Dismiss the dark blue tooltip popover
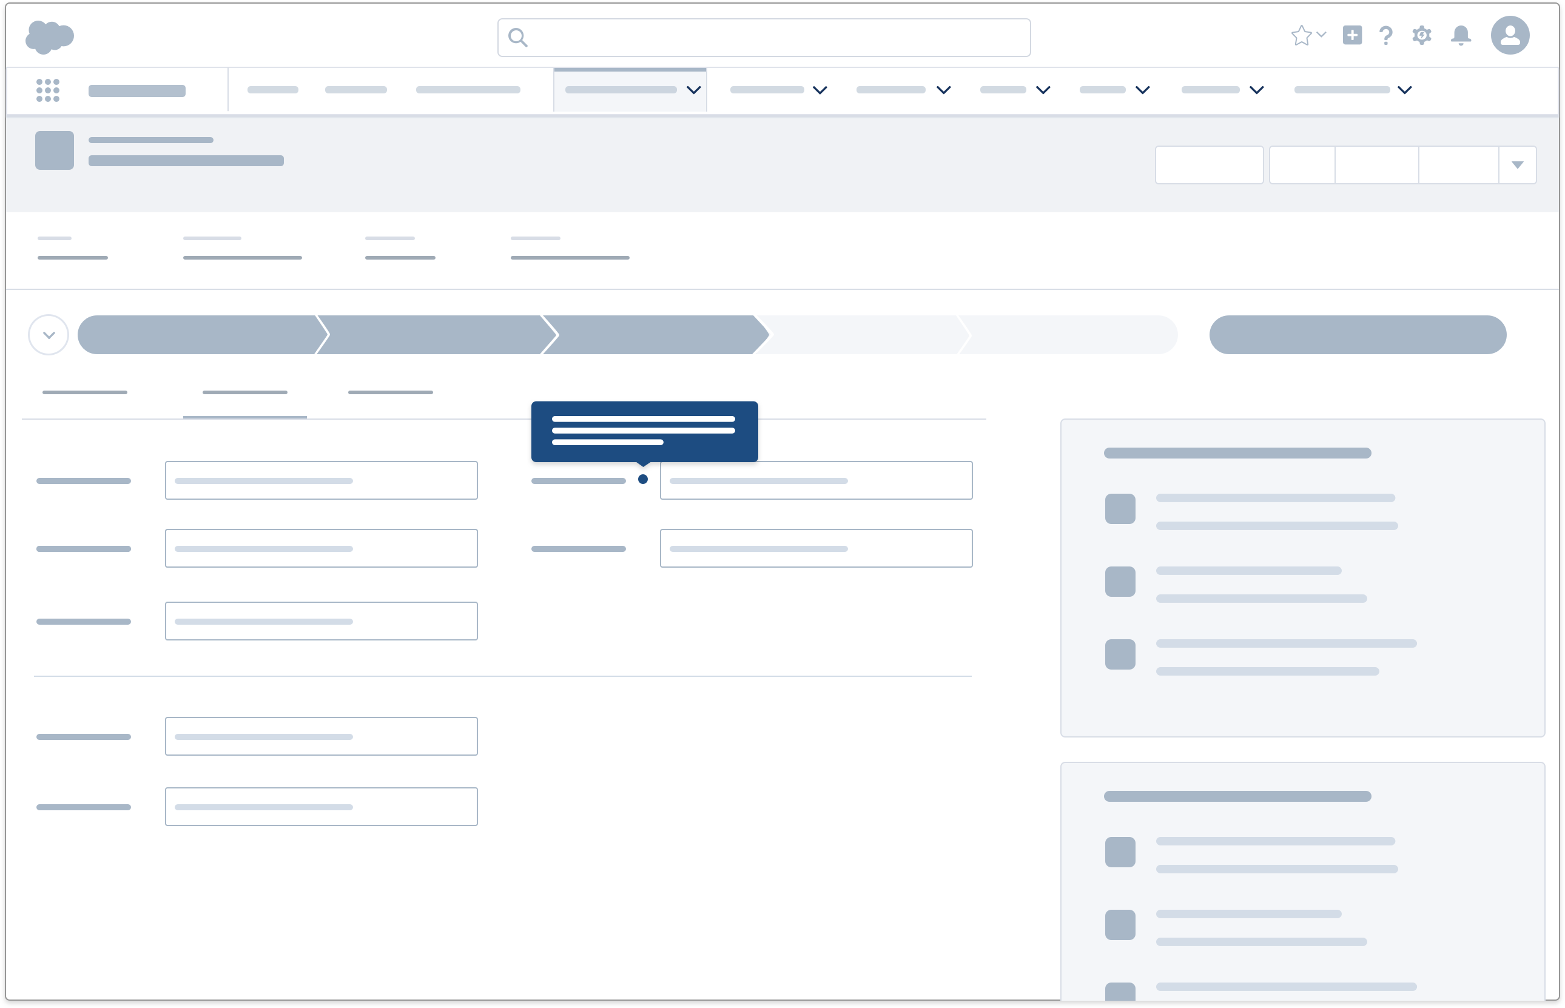Image resolution: width=1565 pixels, height=1008 pixels. 644,431
